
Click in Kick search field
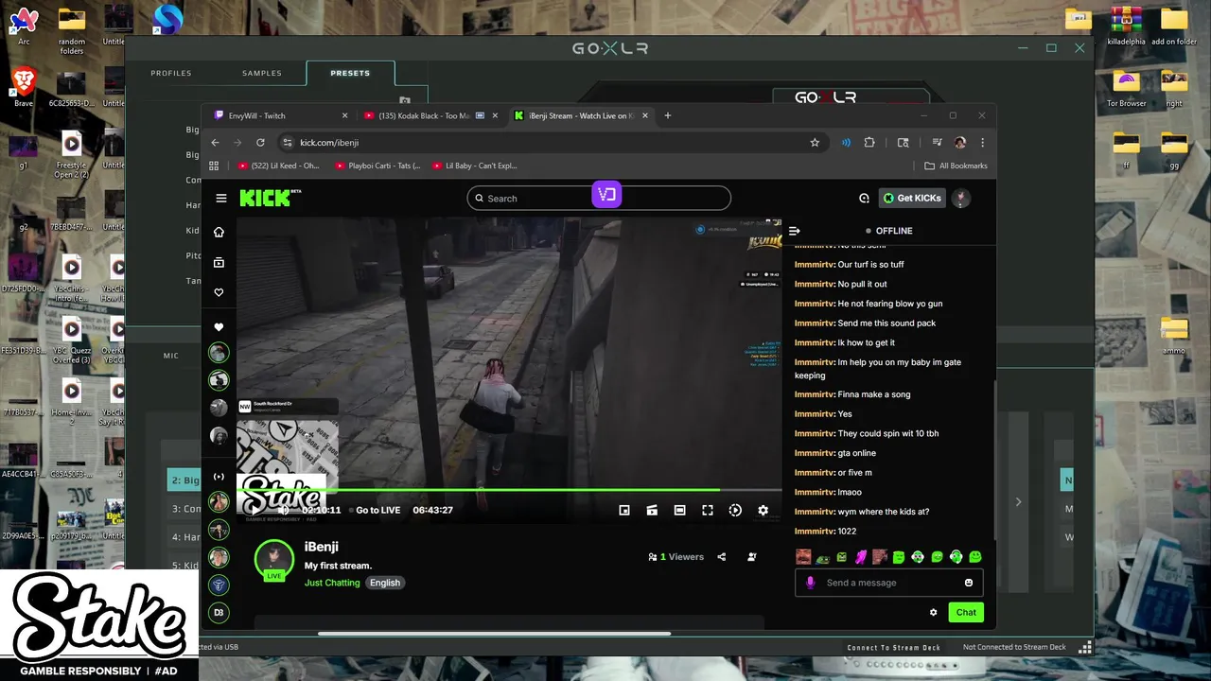[x=598, y=198]
